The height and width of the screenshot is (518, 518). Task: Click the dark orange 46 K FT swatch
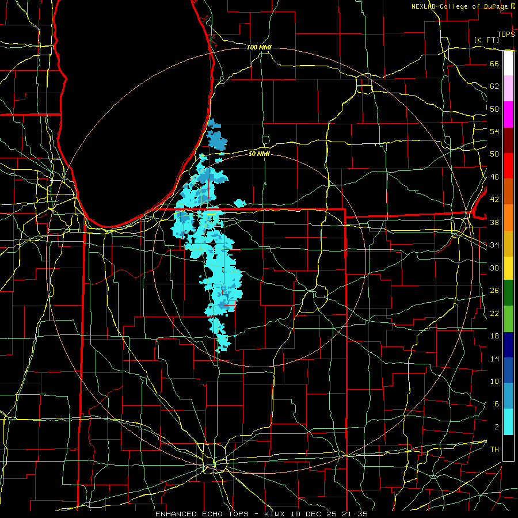(508, 192)
